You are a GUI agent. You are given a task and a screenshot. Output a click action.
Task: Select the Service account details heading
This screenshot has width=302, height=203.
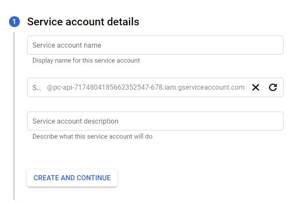click(x=83, y=21)
